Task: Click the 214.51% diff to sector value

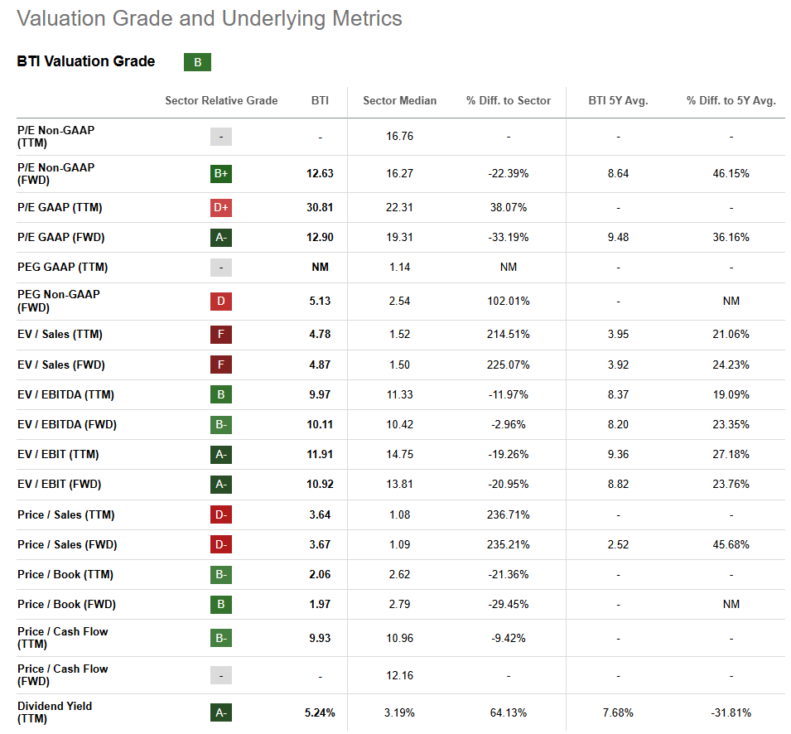Action: pyautogui.click(x=509, y=335)
